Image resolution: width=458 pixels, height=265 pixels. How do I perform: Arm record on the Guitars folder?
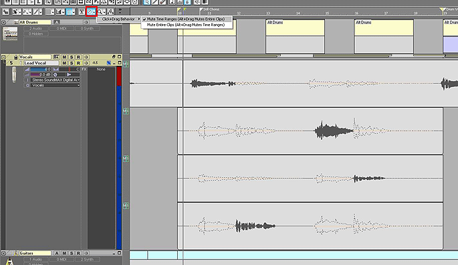pyautogui.click(x=79, y=254)
